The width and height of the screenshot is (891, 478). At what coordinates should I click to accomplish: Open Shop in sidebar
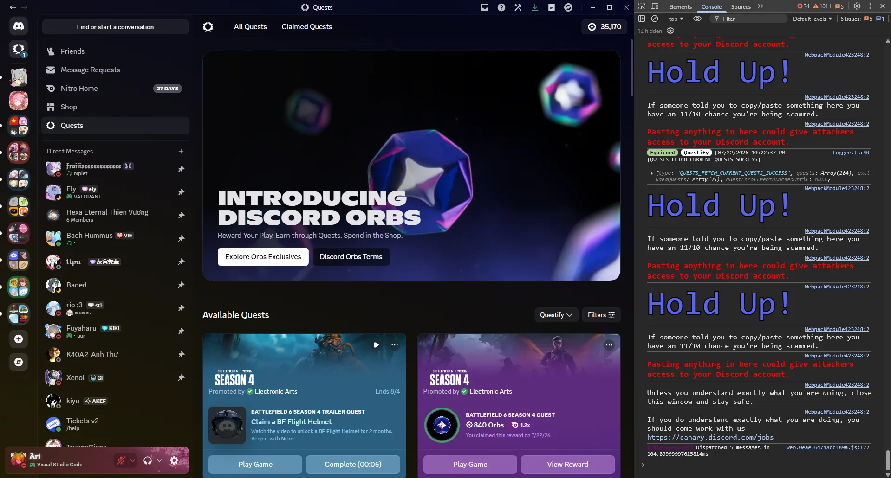click(x=115, y=107)
